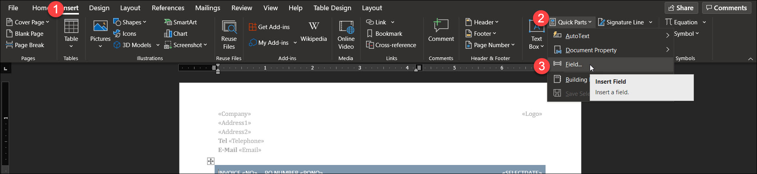Insert an Online Video
The image size is (757, 174).
(346, 27)
